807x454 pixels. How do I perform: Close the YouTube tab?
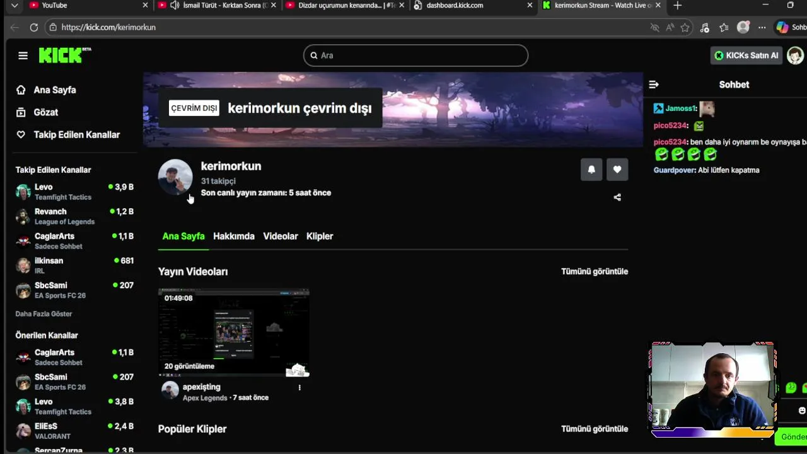click(x=146, y=5)
